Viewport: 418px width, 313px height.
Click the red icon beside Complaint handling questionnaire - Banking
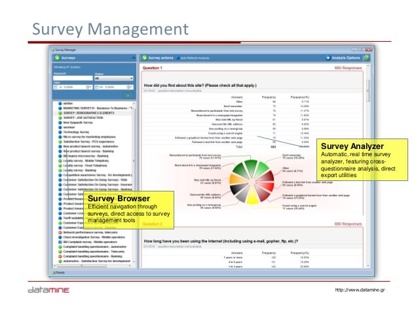click(60, 256)
